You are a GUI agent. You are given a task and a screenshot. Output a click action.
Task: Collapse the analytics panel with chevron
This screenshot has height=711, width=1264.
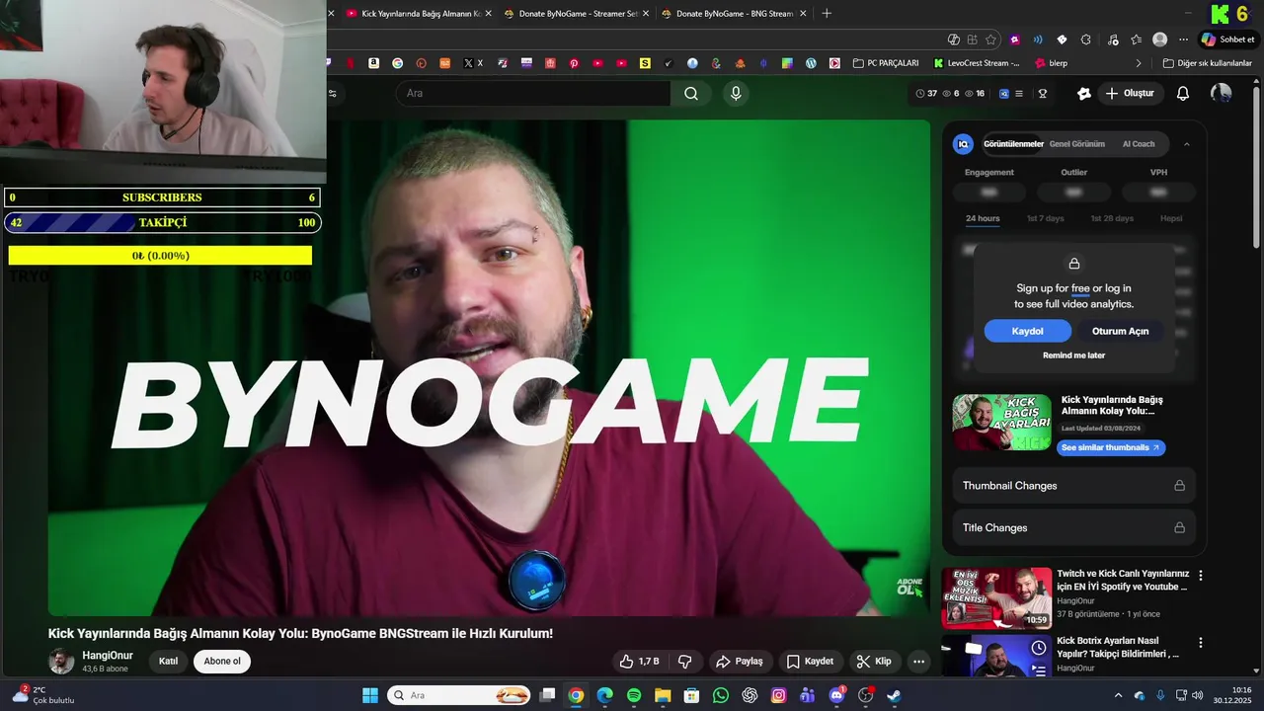click(x=1186, y=144)
